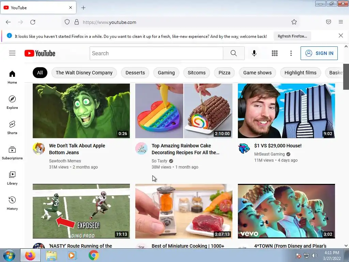Open the Windows Start menu

(x=9, y=255)
